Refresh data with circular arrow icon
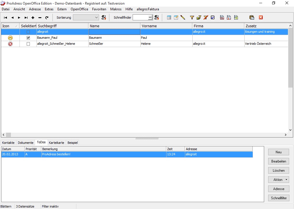294x209 pixels. (47, 18)
